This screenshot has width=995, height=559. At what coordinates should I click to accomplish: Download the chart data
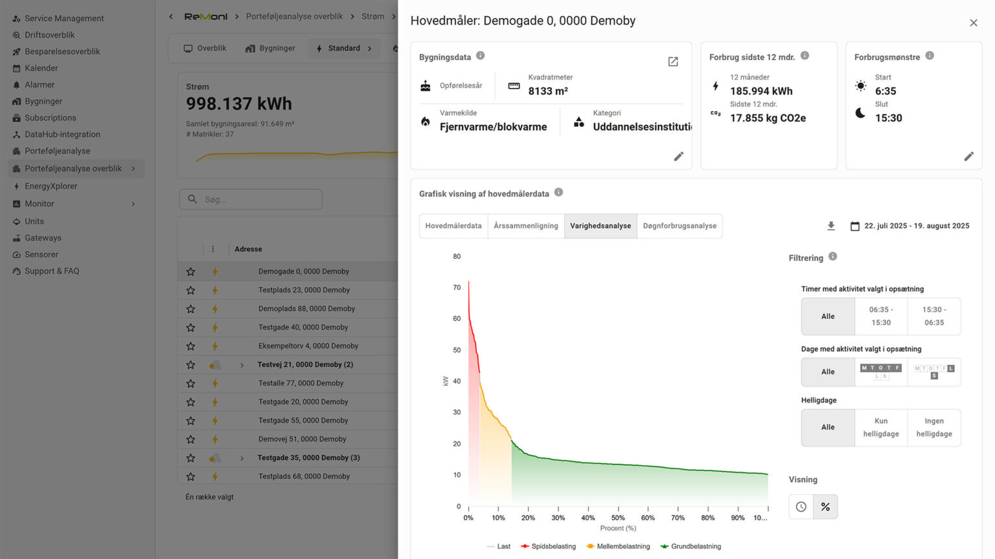click(831, 226)
